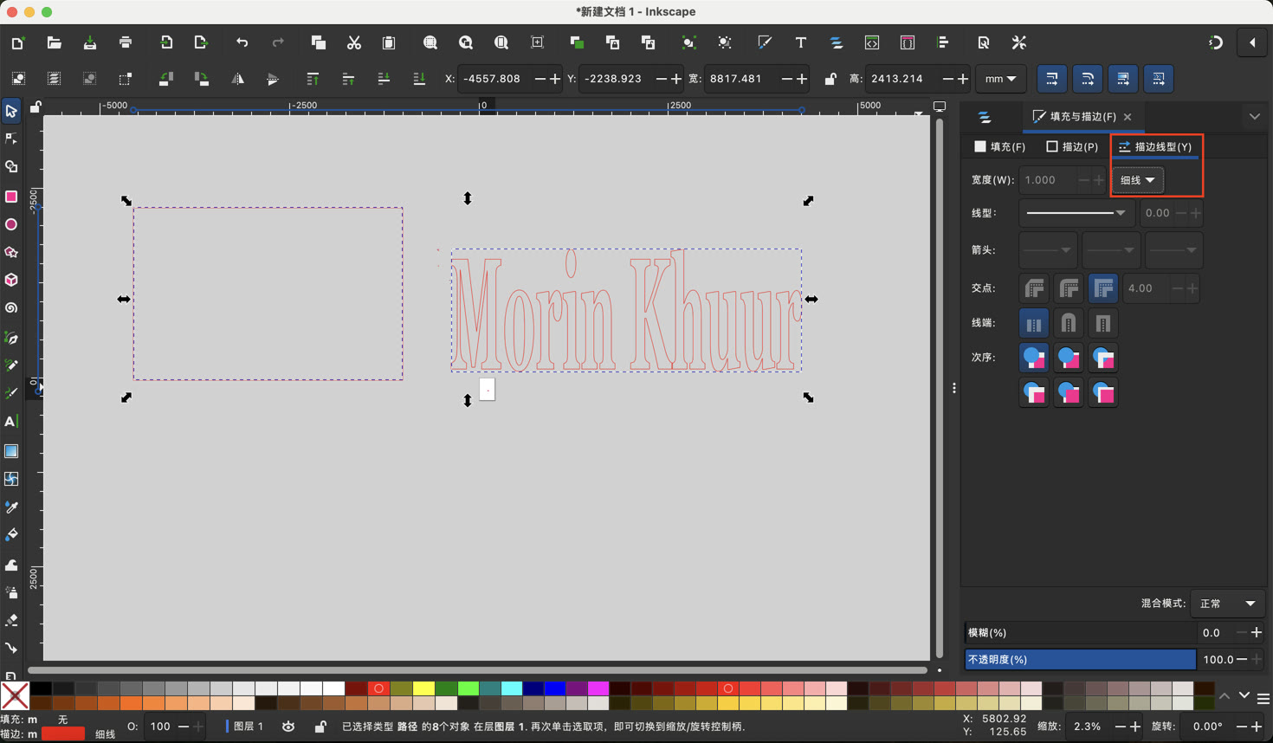The image size is (1273, 743).
Task: Select the Rectangle tool
Action: click(11, 197)
